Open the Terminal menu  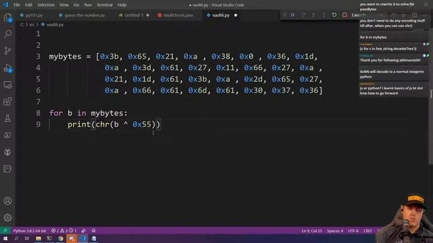click(x=105, y=5)
